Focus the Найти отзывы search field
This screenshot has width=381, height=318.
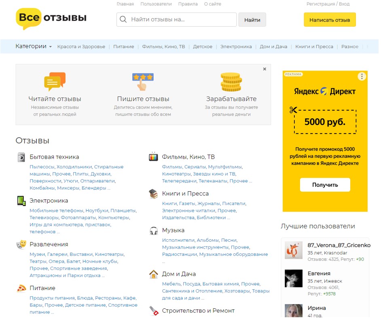point(176,19)
